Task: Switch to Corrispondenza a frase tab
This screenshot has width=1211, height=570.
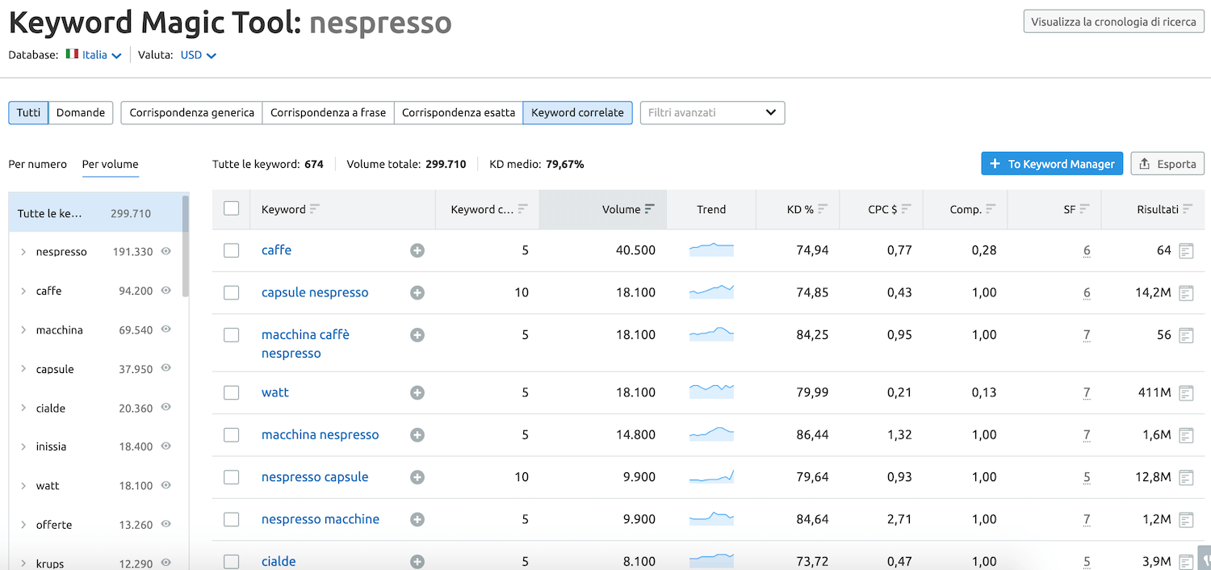Action: [328, 112]
